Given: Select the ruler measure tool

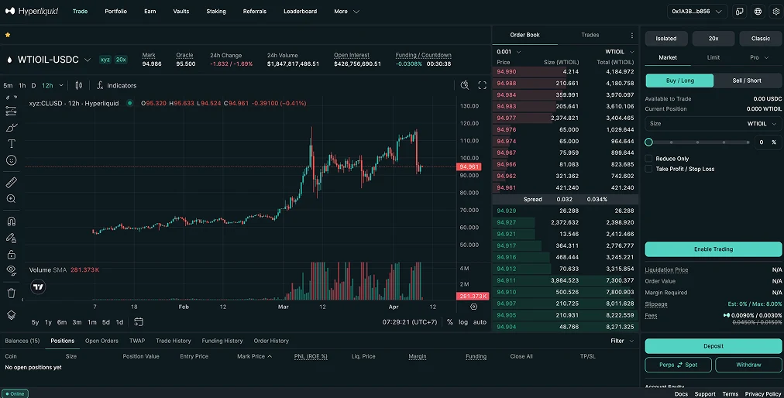Looking at the screenshot, I should (x=11, y=183).
